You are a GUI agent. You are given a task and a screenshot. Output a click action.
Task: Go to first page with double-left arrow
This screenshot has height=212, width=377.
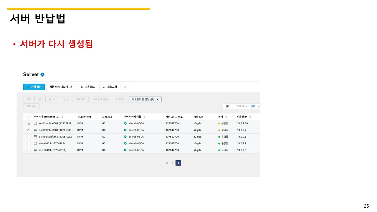pyautogui.click(x=167, y=163)
